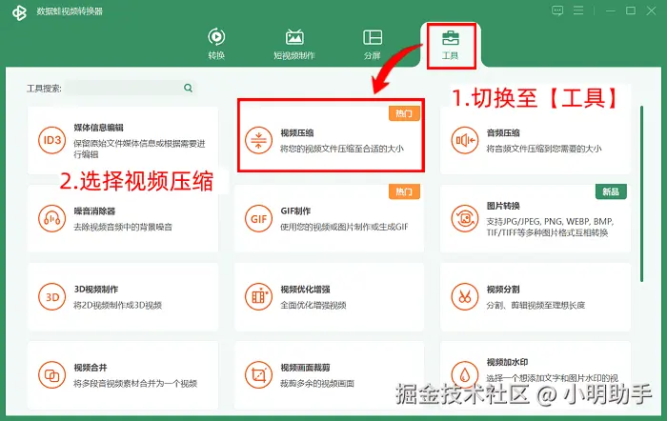Open the 分屏 (split screen) tab
The image size is (667, 421).
click(x=373, y=44)
